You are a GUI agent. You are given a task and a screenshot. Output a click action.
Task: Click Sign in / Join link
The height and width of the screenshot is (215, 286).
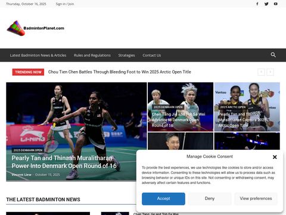tap(65, 4)
